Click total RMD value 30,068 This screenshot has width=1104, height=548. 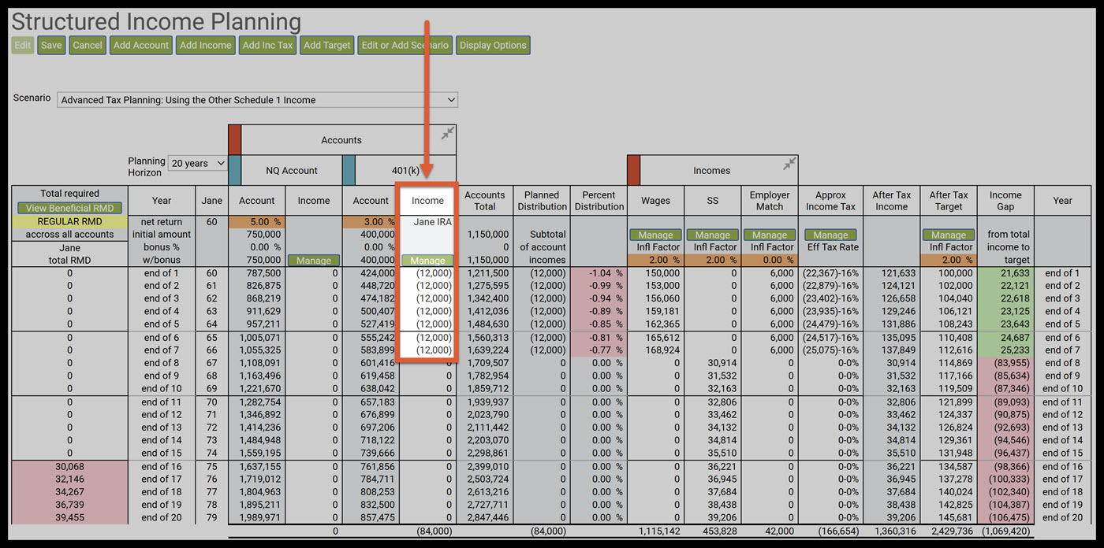(x=69, y=467)
